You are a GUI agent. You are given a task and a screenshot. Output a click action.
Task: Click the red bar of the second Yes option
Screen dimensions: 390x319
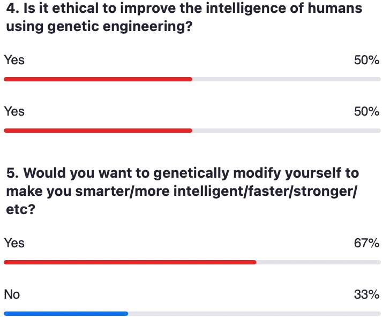(97, 131)
